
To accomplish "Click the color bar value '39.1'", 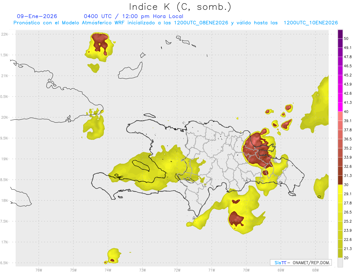I will pos(348,121).
